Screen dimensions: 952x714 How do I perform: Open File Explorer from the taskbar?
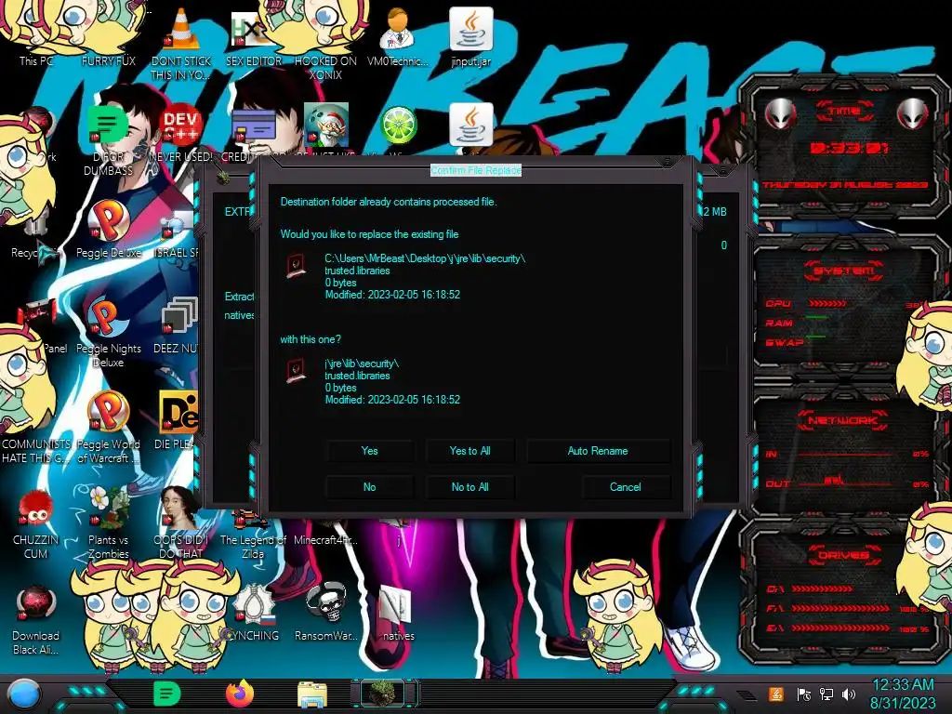tap(312, 694)
